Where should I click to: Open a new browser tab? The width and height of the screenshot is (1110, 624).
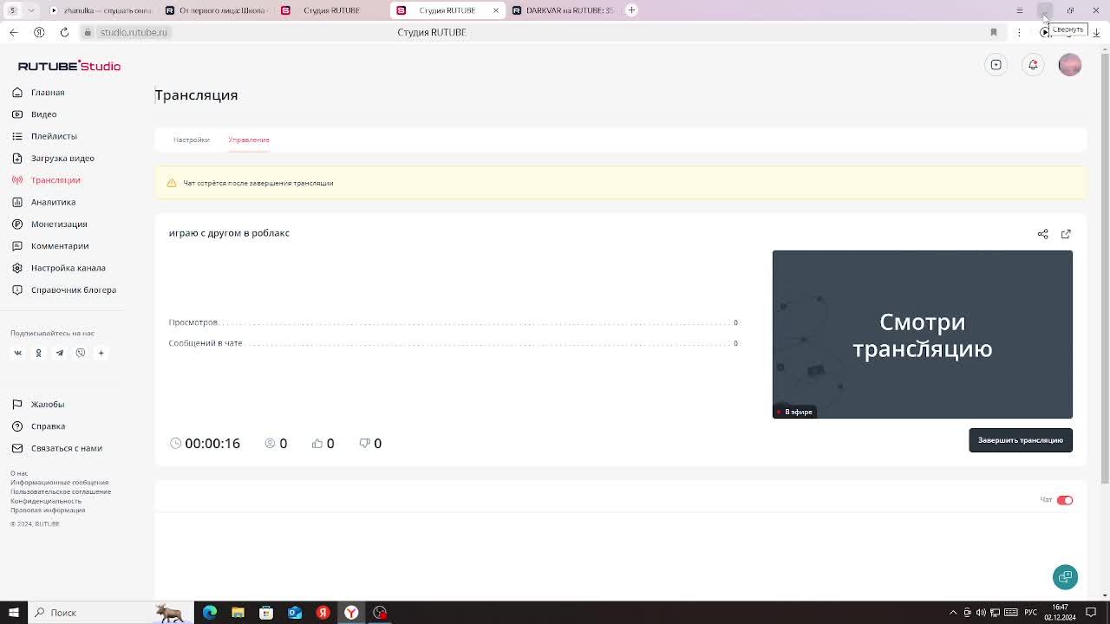click(631, 10)
